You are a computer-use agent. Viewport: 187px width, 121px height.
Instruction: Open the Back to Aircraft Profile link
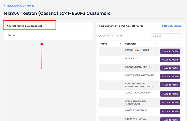(x=21, y=6)
